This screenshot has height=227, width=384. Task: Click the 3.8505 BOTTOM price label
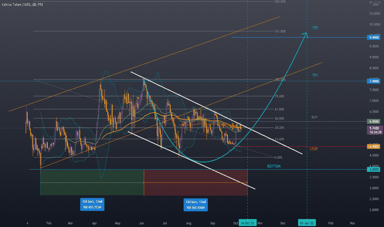click(x=373, y=169)
